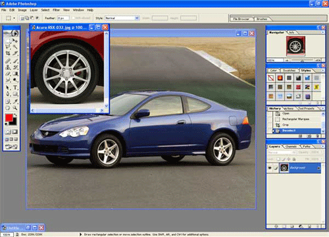Select the Healing Brush tool
Image resolution: width=329 pixels, height=237 pixels.
[8, 61]
